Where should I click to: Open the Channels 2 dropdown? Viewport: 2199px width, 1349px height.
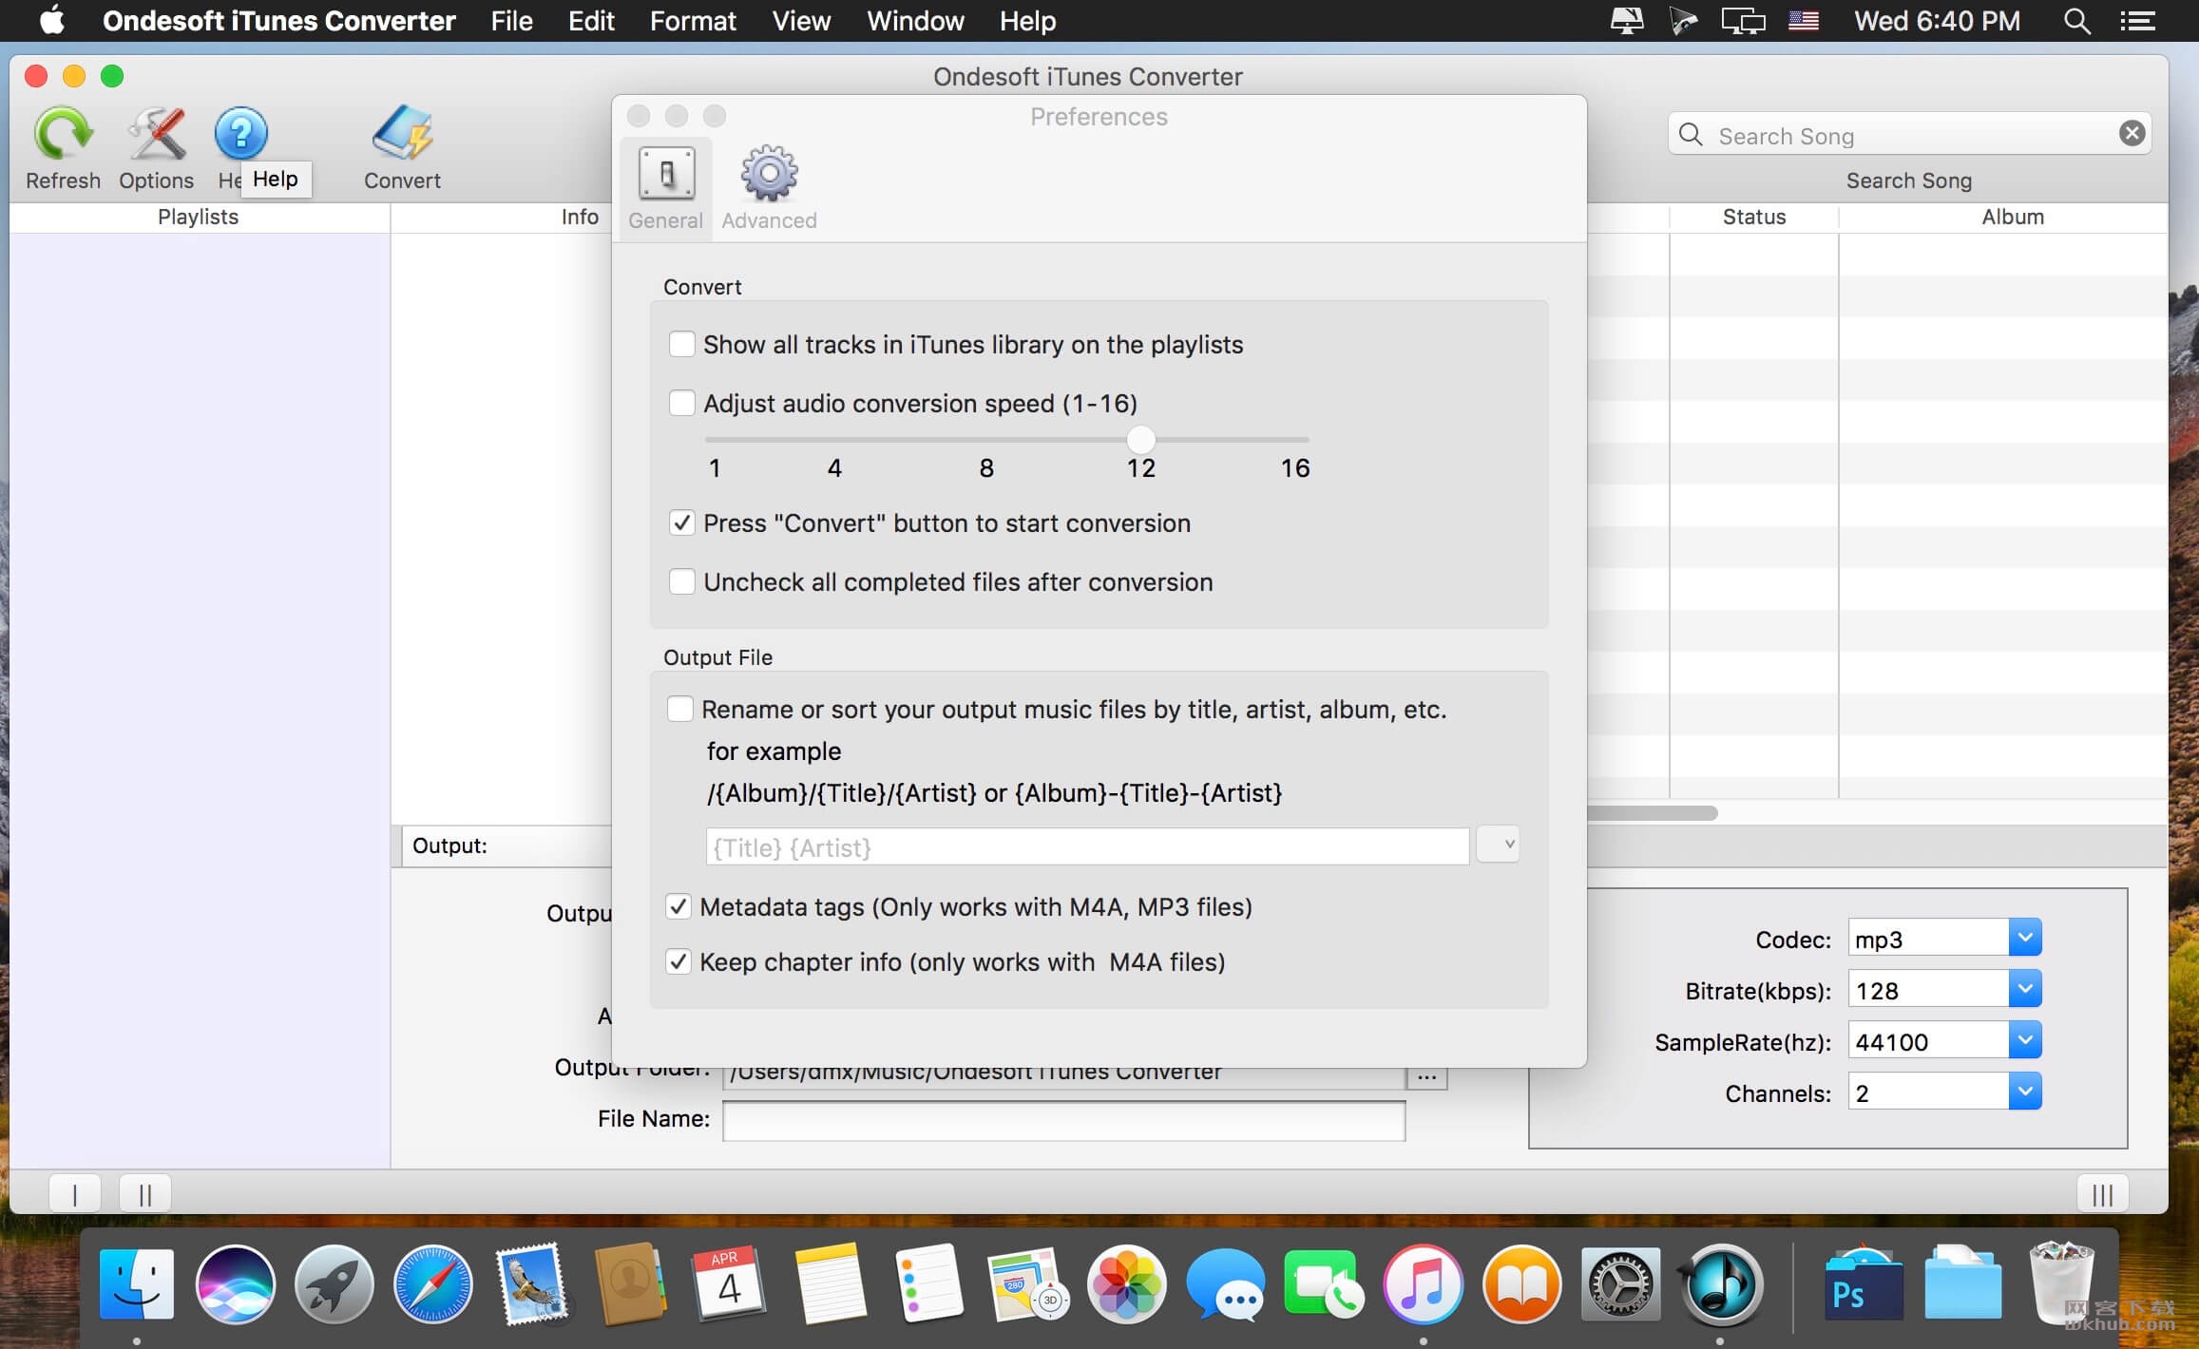pyautogui.click(x=2025, y=1092)
